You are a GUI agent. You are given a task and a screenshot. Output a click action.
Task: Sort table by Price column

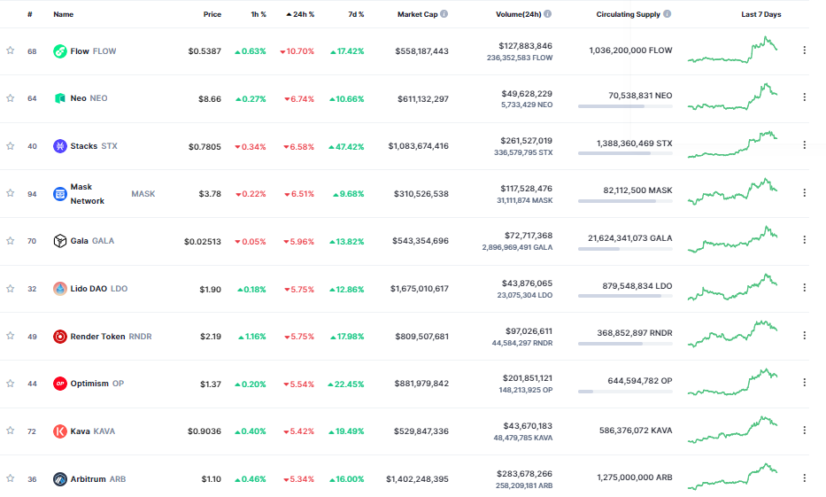[212, 14]
